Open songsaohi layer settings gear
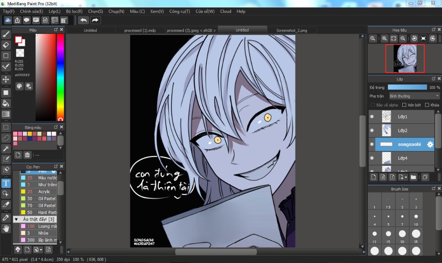 point(430,144)
